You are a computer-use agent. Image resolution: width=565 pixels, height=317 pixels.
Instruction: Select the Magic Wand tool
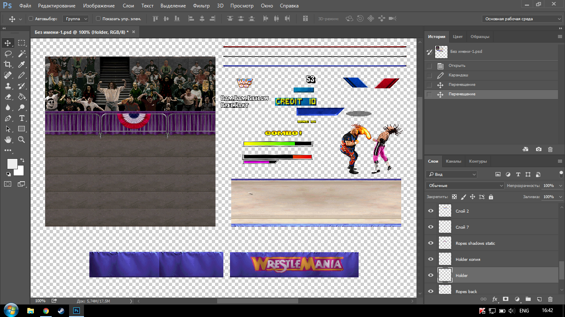point(22,54)
